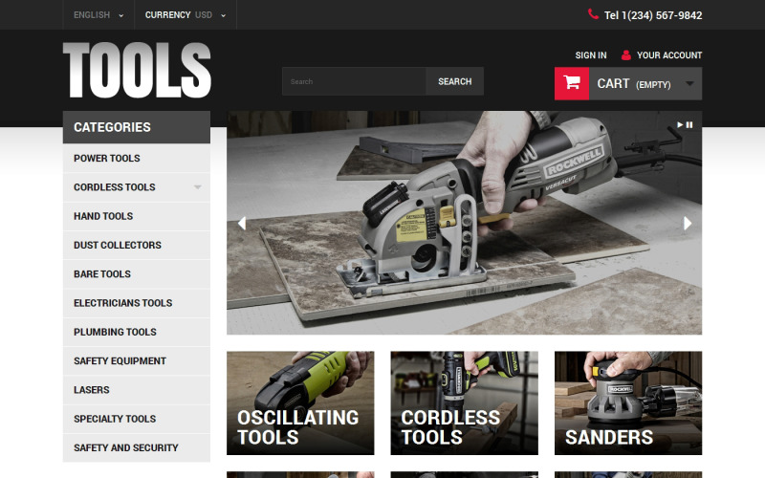Select Power Tools category
The image size is (765, 478).
pos(107,159)
